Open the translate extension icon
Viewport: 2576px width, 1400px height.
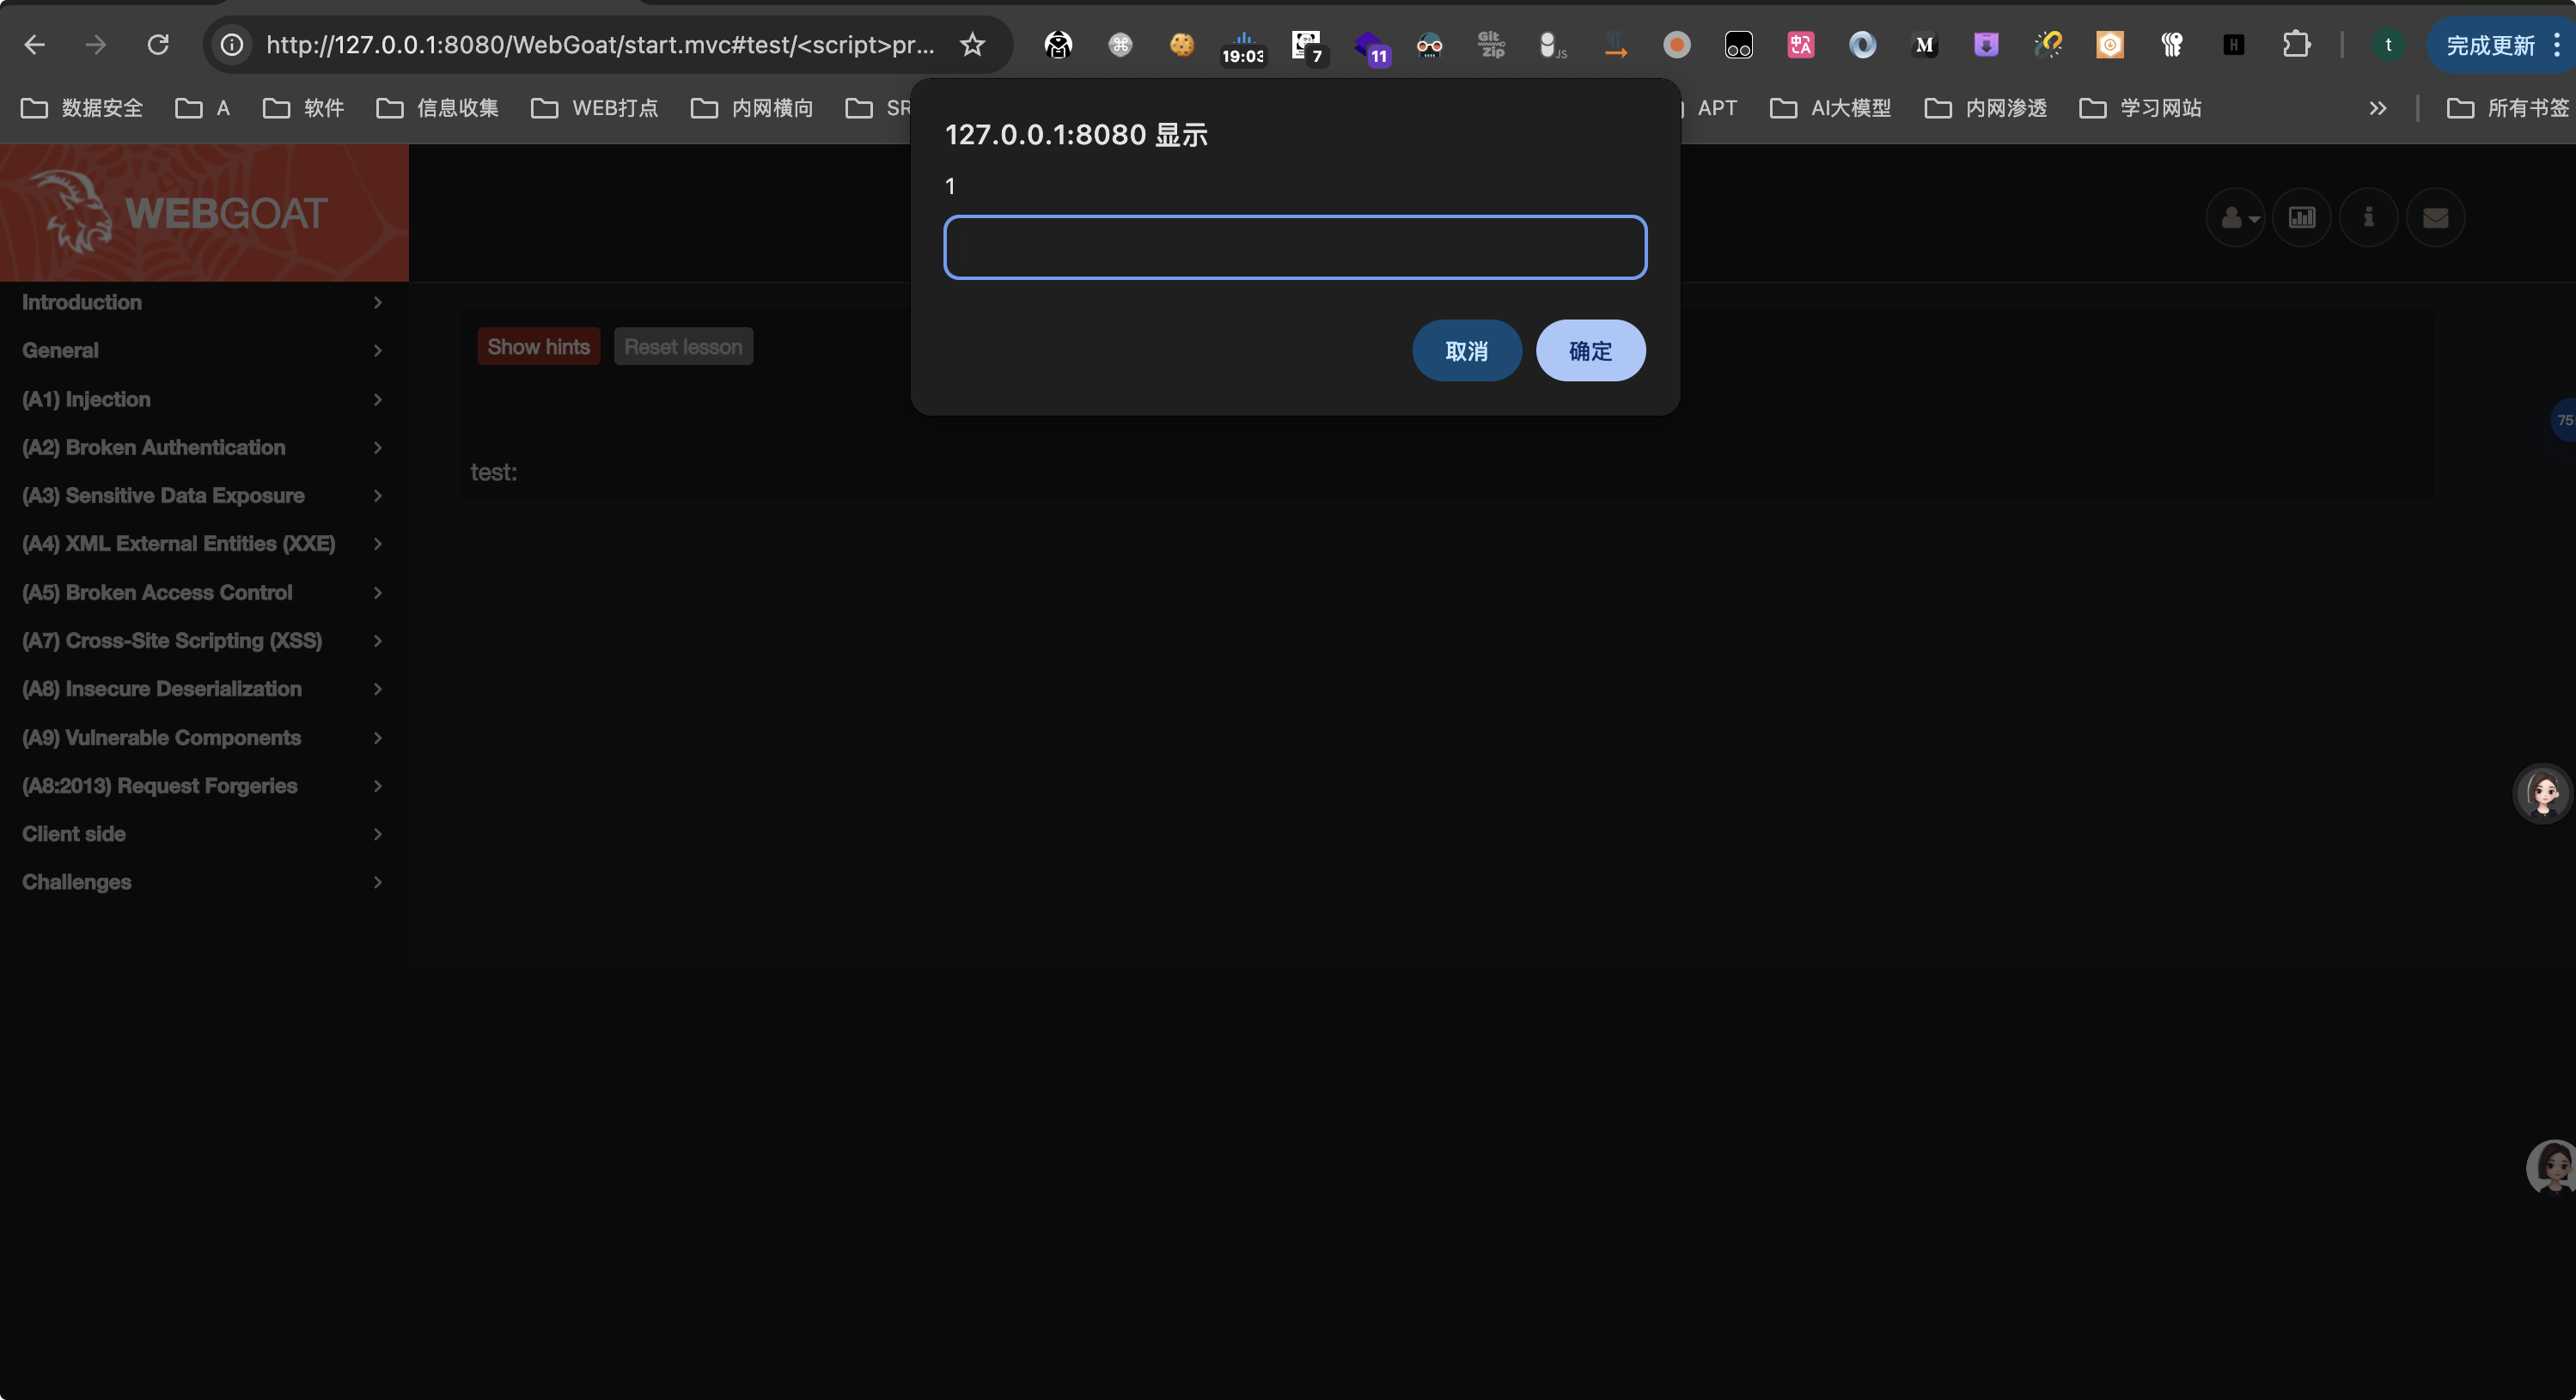pos(1801,45)
